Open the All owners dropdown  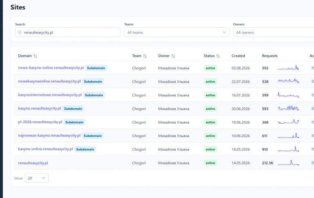[274, 32]
